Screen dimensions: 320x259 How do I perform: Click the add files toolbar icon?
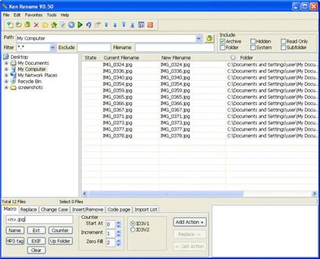click(x=10, y=25)
